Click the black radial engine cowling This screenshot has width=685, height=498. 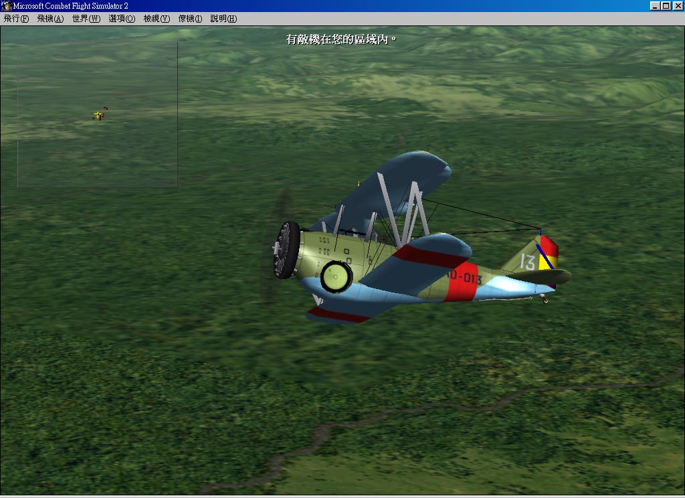[288, 250]
